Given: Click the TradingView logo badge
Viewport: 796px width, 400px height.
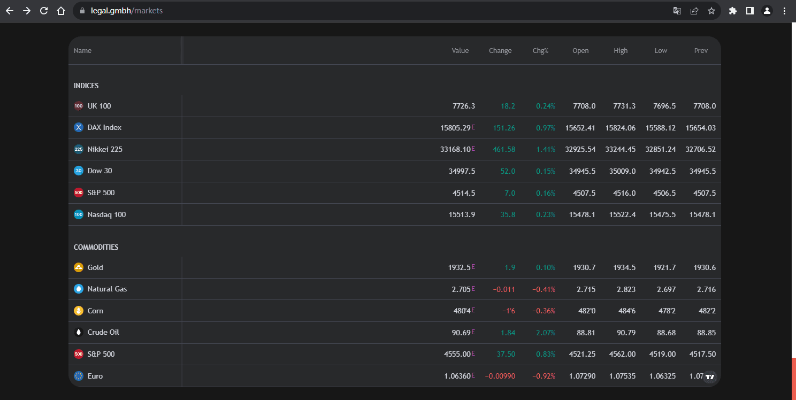Looking at the screenshot, I should (709, 377).
